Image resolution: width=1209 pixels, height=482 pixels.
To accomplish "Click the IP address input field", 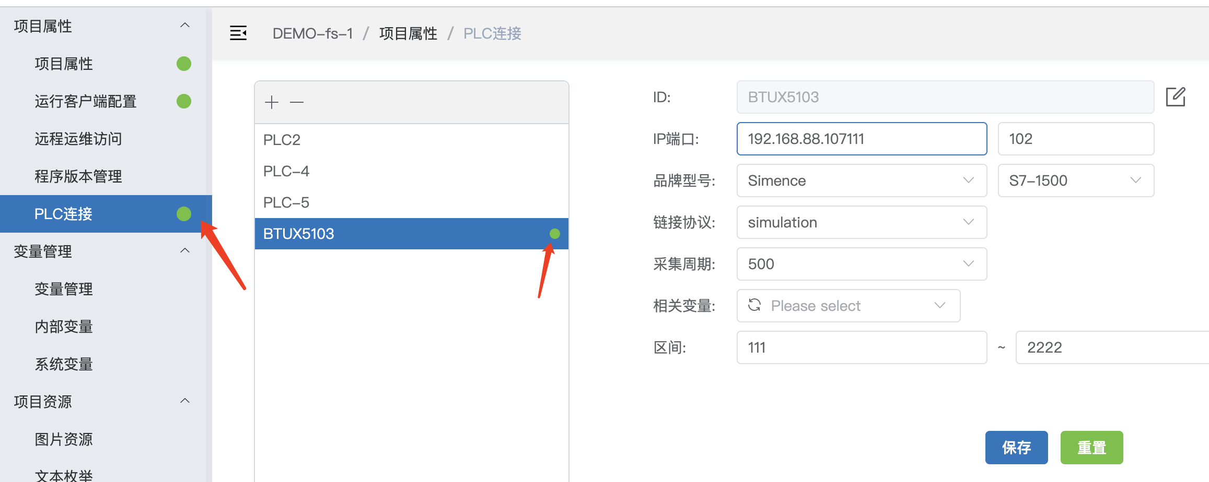I will coord(861,139).
